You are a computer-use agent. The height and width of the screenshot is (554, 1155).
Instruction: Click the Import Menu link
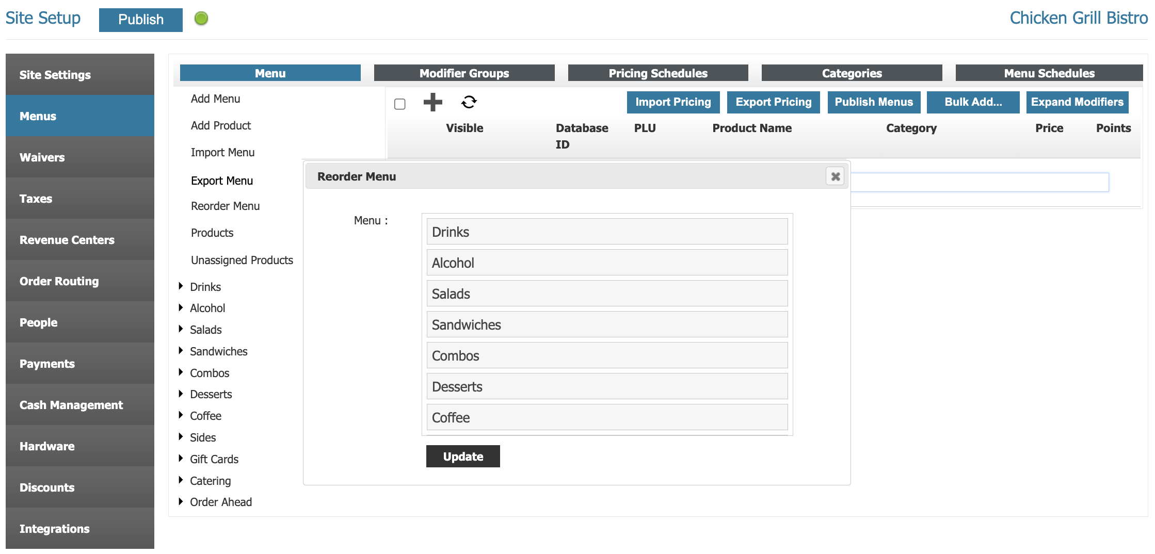pos(222,152)
